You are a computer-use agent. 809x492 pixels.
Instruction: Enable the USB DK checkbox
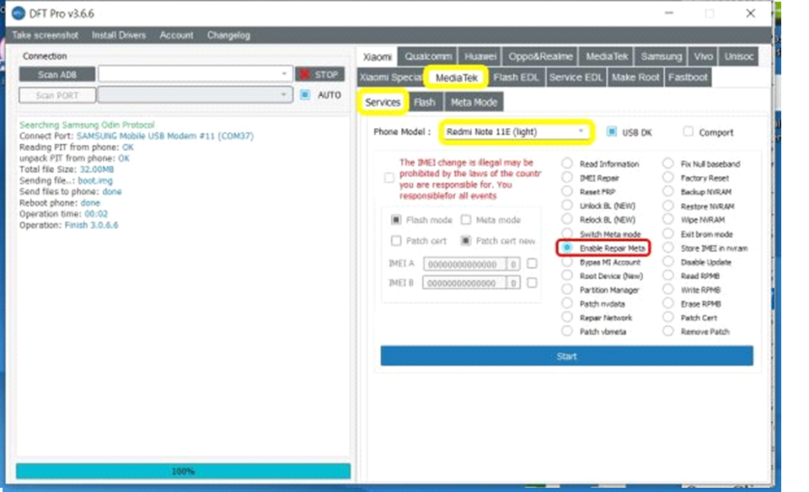(612, 131)
